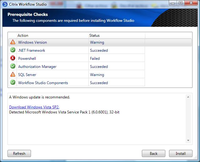Screen dimensions: 200x162
Task: Click the details pane scroll down arrow
Action: pos(188,141)
